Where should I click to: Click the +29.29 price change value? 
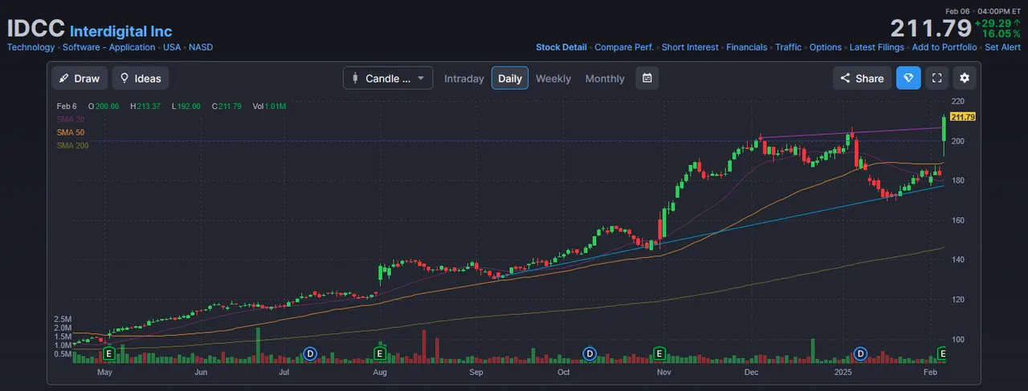(994, 24)
